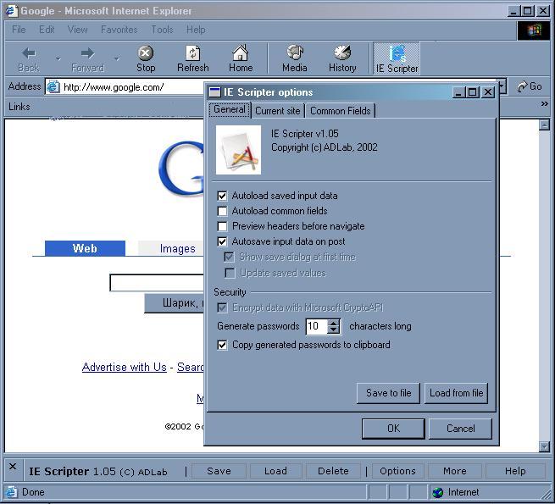Click More on IE Scripter bar

[x=455, y=471]
